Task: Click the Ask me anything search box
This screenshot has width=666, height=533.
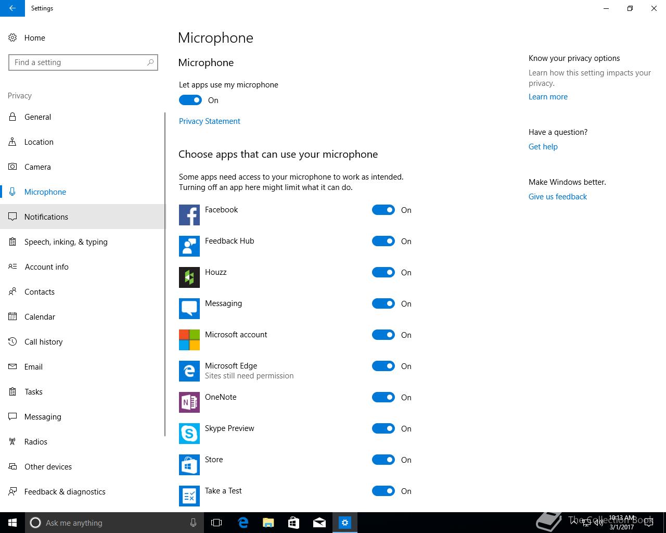Action: click(113, 523)
